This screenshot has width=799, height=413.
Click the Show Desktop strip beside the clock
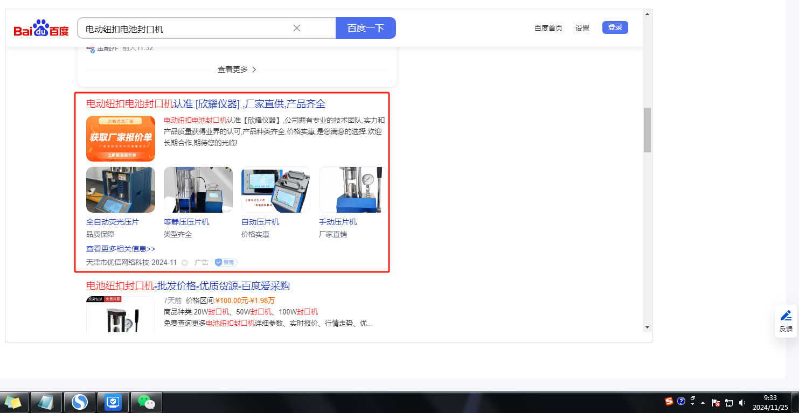(795, 402)
